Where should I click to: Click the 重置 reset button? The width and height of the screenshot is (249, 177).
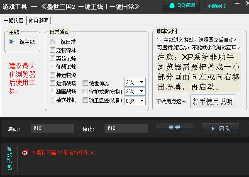point(175,128)
